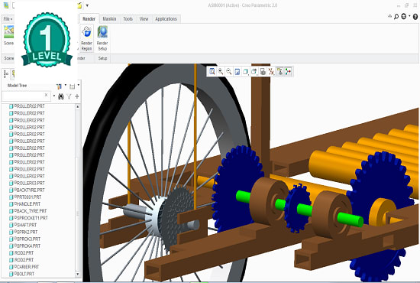Toggle the Spin Center display
This screenshot has width=420, height=283.
coord(288,71)
